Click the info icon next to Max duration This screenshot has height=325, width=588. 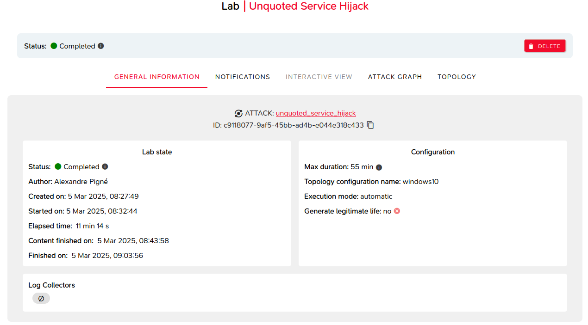[x=379, y=167]
